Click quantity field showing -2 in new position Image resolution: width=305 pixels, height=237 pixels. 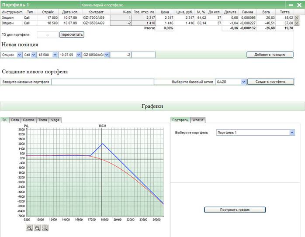tap(121, 55)
